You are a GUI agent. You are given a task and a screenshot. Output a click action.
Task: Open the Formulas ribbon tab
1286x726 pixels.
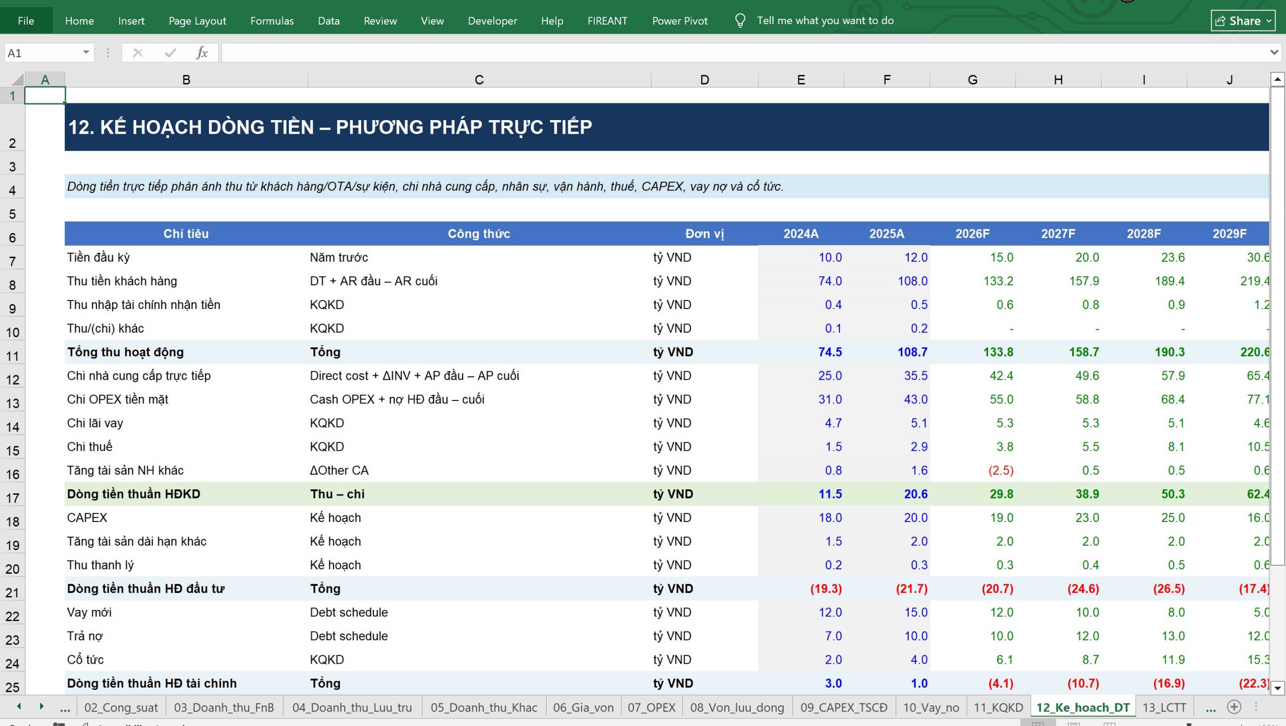pyautogui.click(x=272, y=21)
